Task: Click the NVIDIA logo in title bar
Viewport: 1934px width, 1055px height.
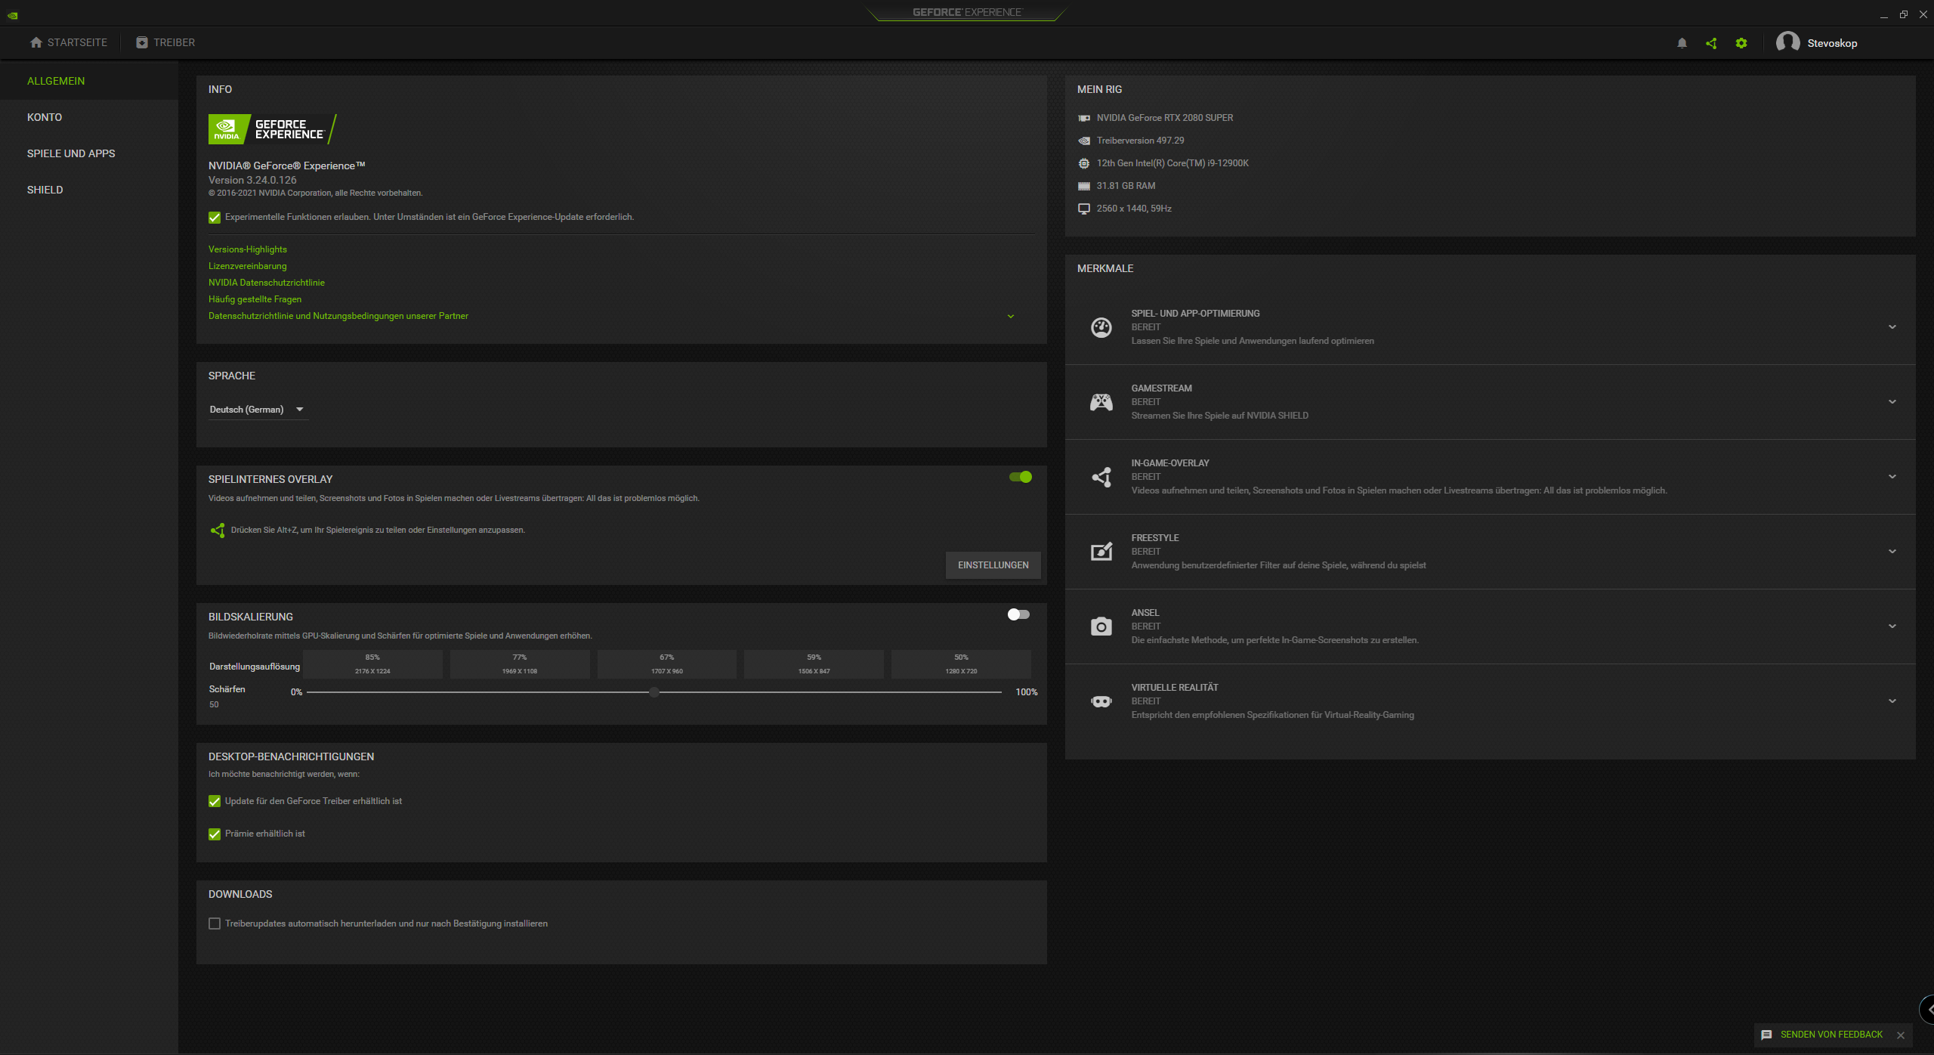Action: 12,15
